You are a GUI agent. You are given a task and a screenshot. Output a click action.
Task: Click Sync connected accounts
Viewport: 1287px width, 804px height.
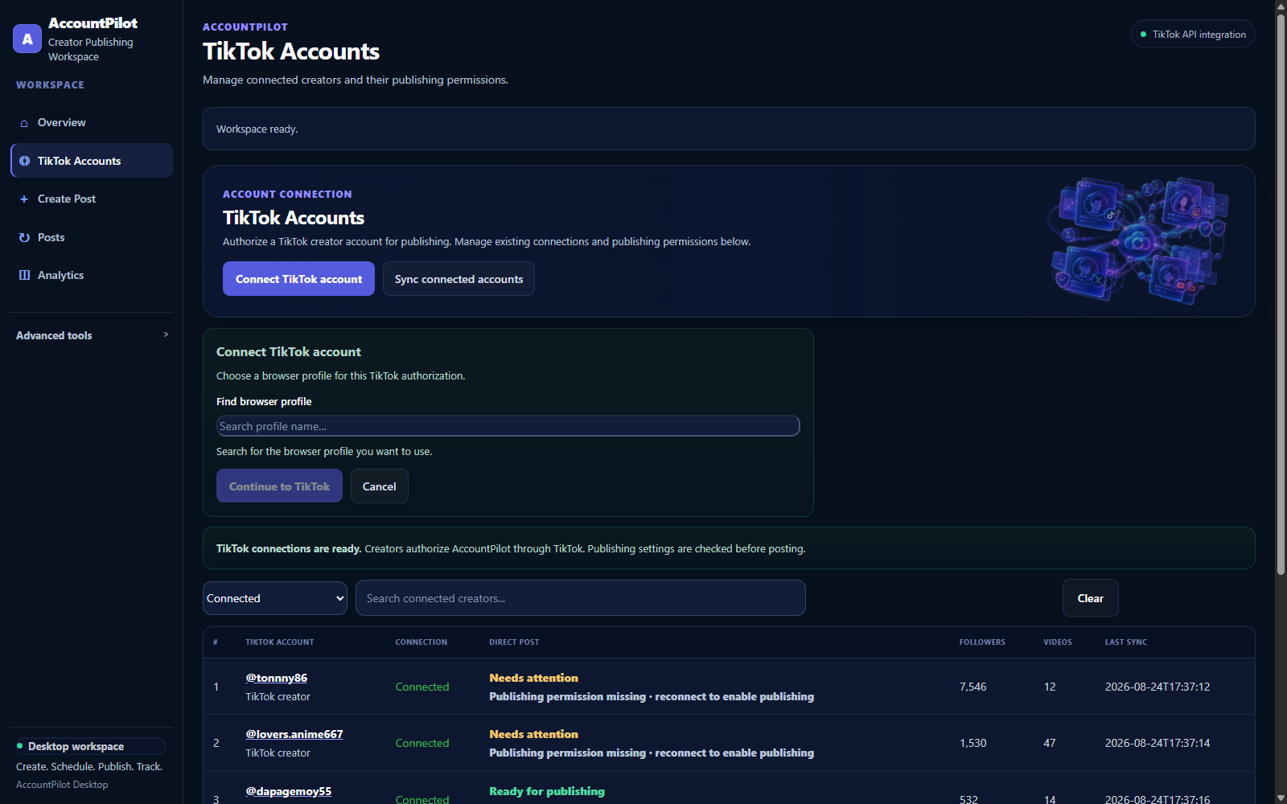(458, 279)
